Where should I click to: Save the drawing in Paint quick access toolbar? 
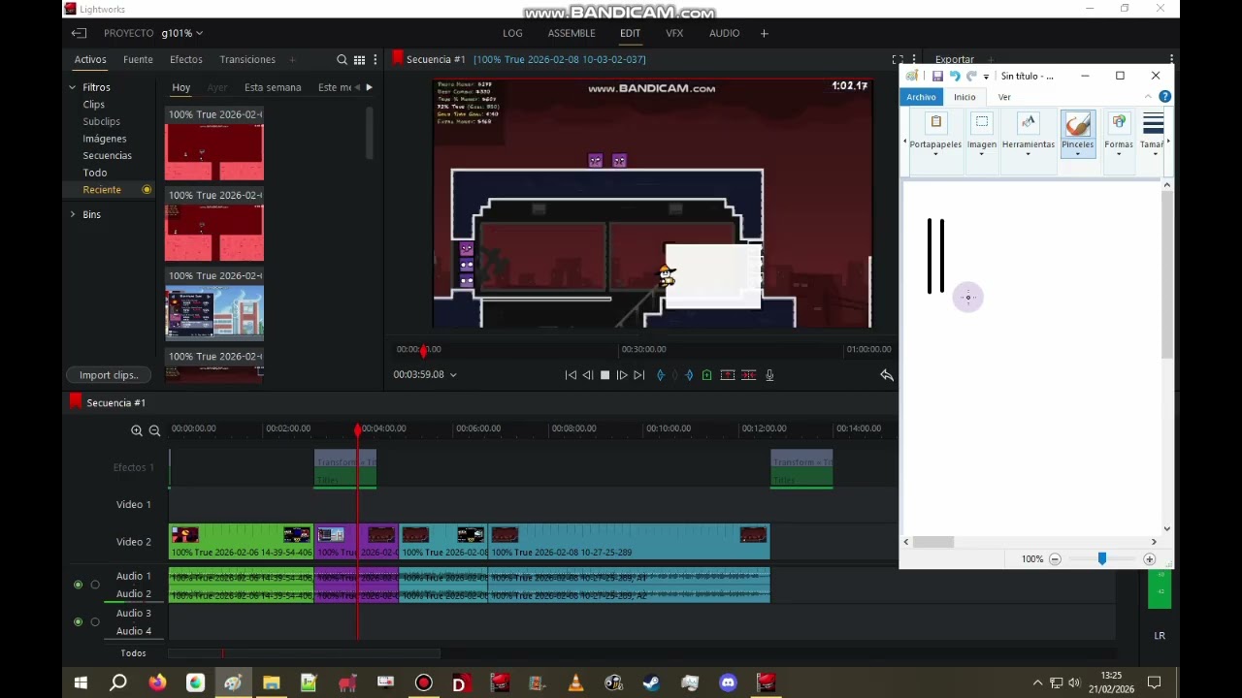pyautogui.click(x=937, y=76)
